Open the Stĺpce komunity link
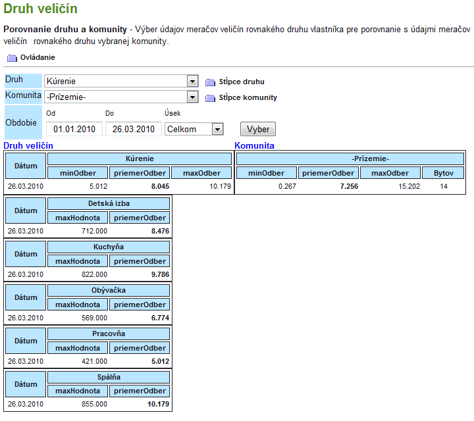The width and height of the screenshot is (474, 421). [248, 98]
